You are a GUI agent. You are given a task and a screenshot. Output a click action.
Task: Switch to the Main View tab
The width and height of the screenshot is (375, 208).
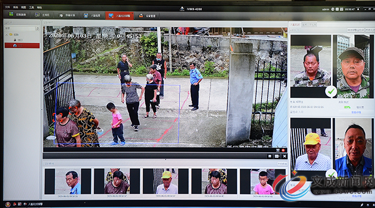pyautogui.click(x=42, y=15)
